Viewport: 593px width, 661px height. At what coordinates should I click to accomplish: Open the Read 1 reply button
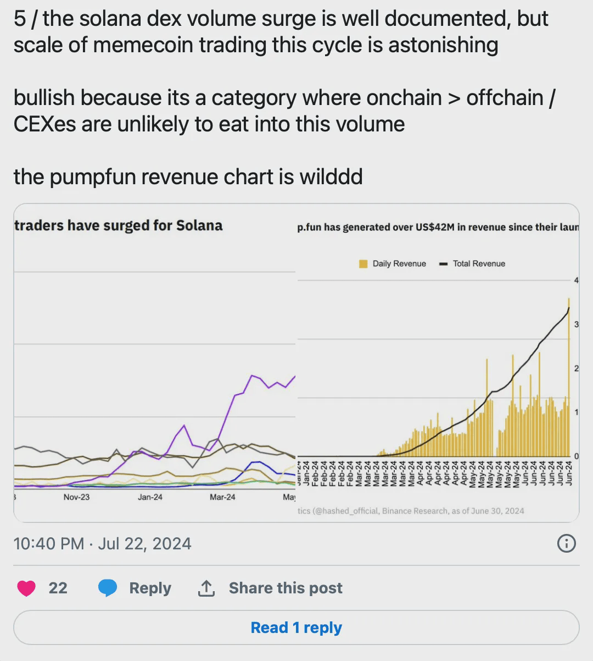tap(296, 627)
